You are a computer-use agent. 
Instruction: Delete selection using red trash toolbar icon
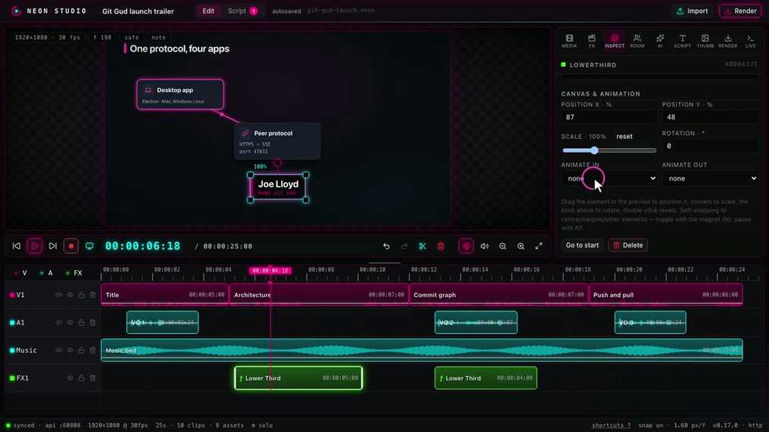(x=441, y=246)
